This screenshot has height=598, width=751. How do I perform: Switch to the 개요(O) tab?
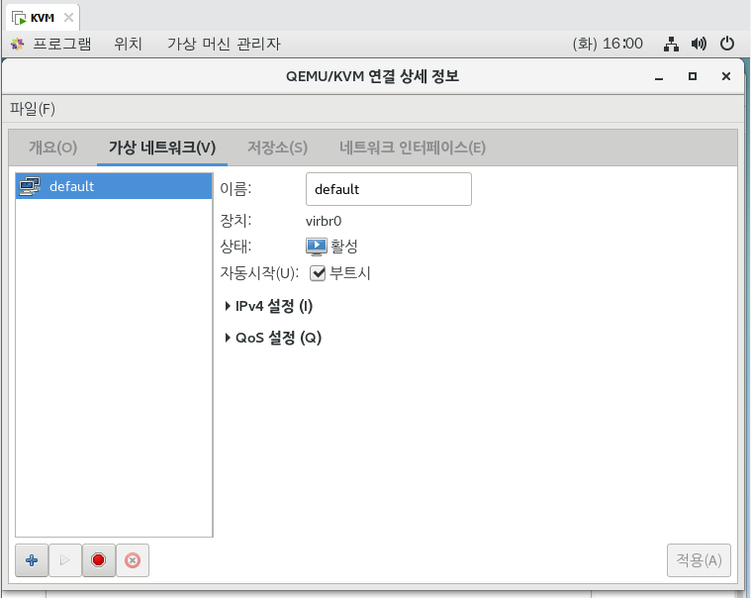click(x=52, y=148)
